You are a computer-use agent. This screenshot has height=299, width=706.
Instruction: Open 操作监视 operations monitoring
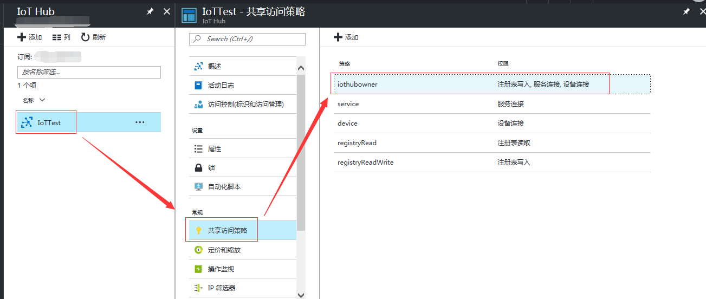[x=243, y=269]
